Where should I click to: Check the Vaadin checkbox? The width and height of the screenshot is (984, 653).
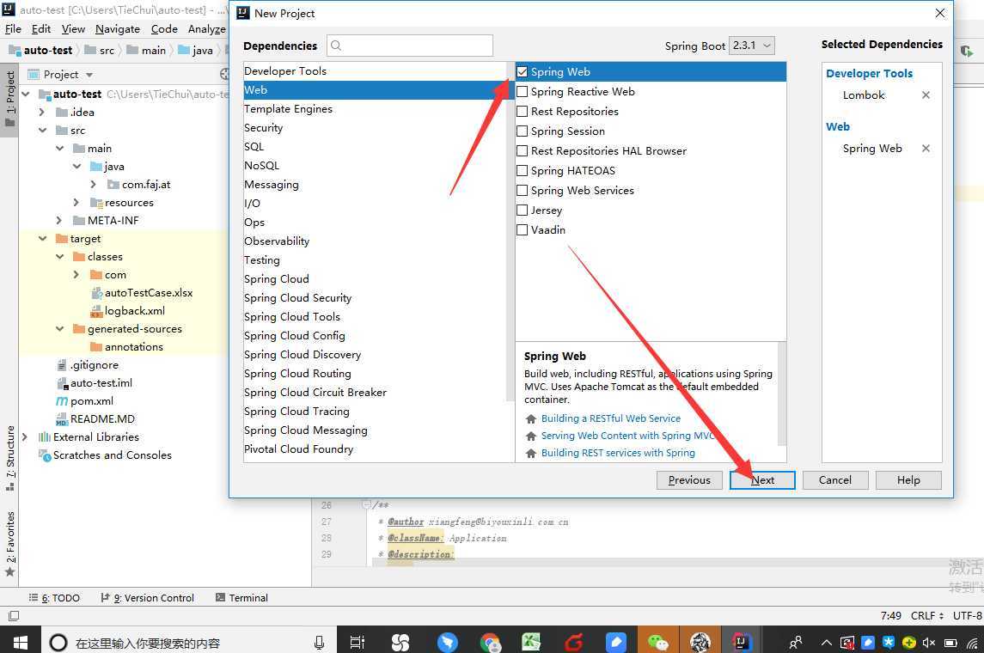click(522, 229)
